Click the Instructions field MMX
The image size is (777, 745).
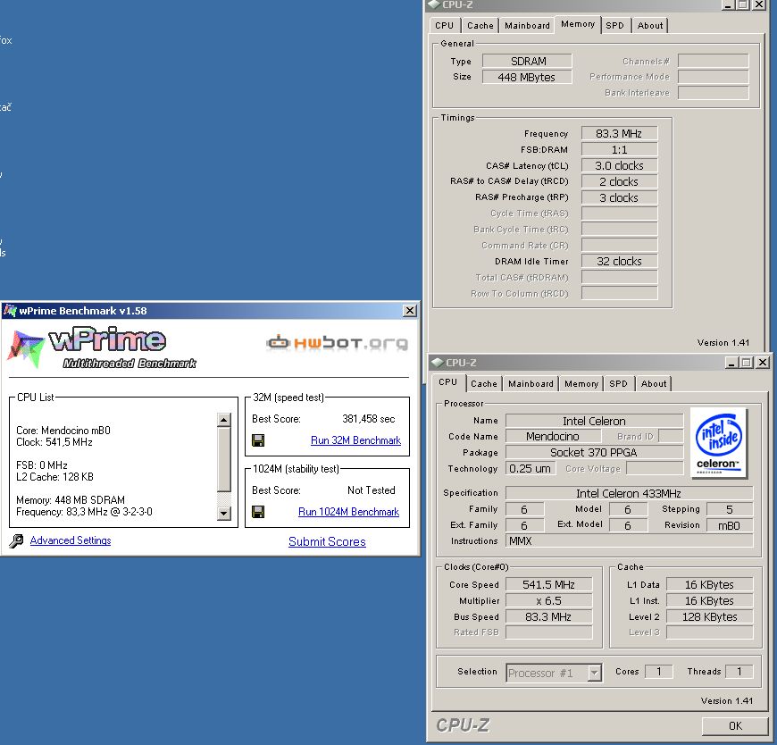[629, 540]
